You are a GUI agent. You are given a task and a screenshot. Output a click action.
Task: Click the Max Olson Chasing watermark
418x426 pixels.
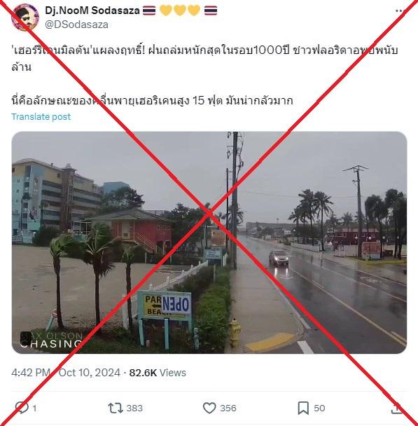pyautogui.click(x=51, y=340)
